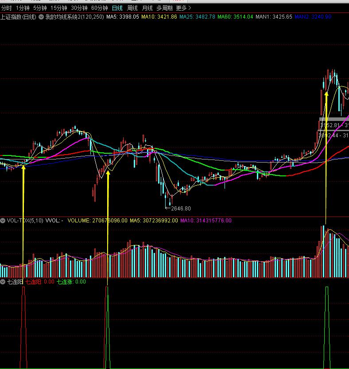Viewport: 349px width, 369px height.
Task: Open 七连阳 indicator dropdown arrow
Action: (3, 282)
